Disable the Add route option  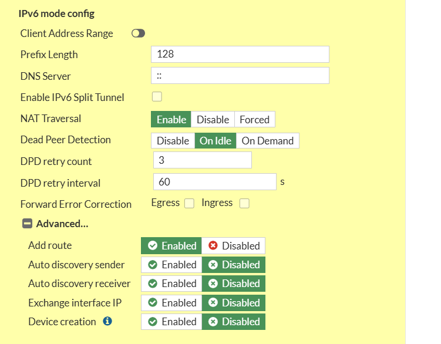coord(234,246)
